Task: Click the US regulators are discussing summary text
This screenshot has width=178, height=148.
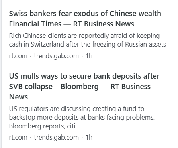Action: [x=82, y=117]
